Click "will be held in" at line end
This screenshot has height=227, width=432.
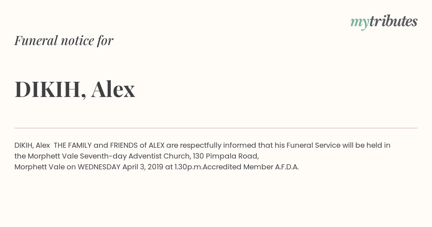366,146
